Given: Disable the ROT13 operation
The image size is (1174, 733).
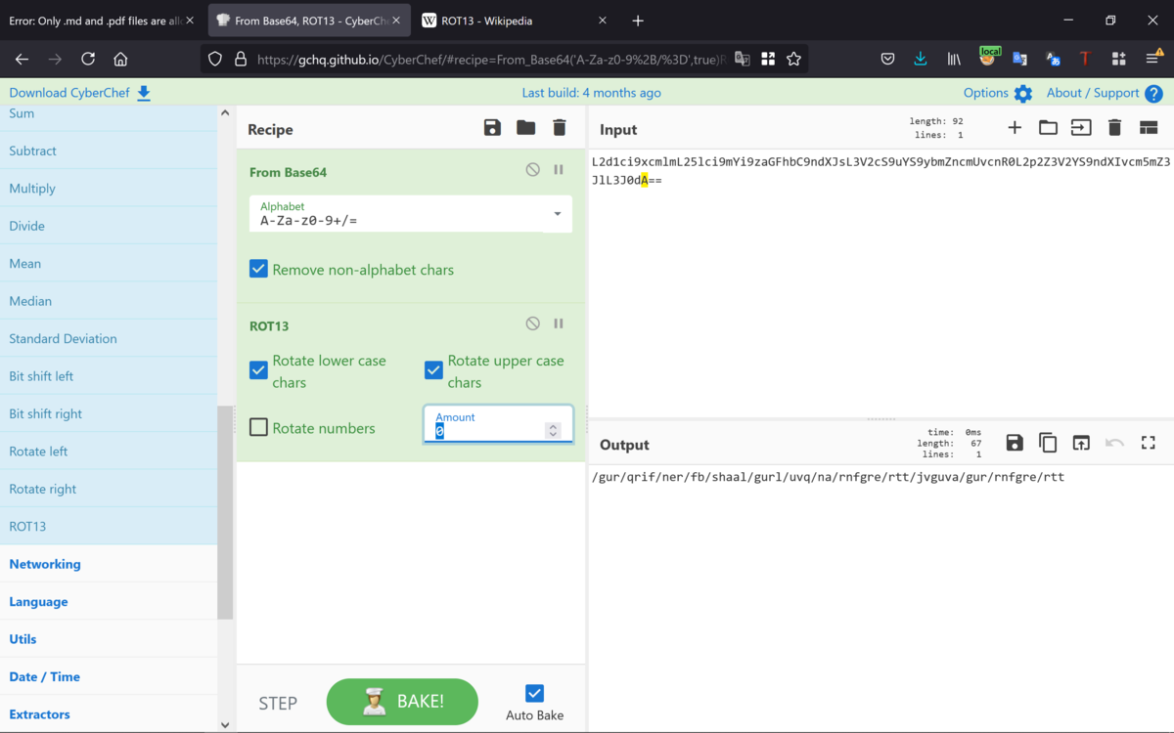Looking at the screenshot, I should point(532,323).
